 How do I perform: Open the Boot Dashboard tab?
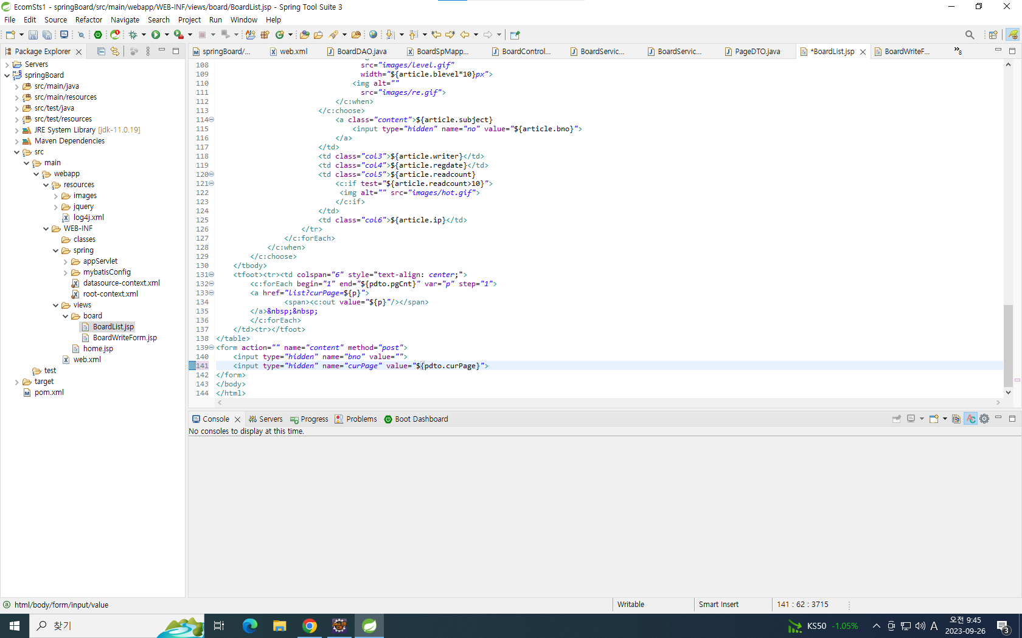coord(416,419)
